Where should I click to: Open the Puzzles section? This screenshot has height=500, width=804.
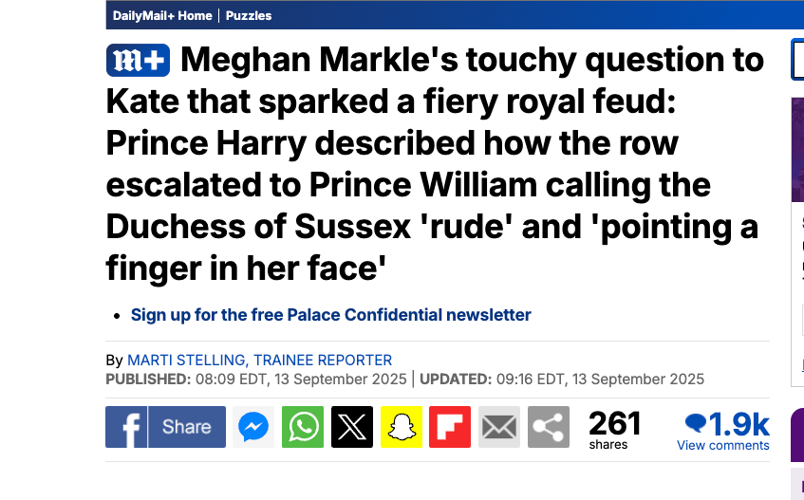pos(249,15)
